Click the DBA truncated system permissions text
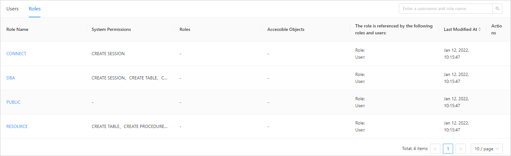Viewport: 511px width, 156px height. 129,78
